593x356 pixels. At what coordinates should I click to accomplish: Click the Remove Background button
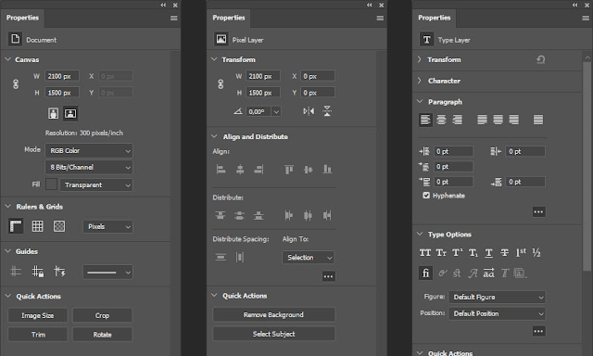pyautogui.click(x=274, y=315)
